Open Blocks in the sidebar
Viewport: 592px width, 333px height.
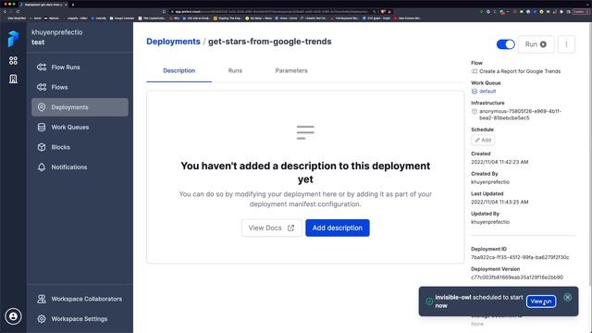point(80,147)
